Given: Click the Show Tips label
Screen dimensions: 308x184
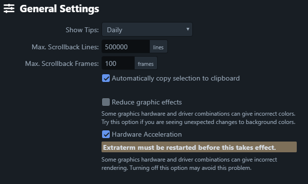Looking at the screenshot, I should 82,30.
